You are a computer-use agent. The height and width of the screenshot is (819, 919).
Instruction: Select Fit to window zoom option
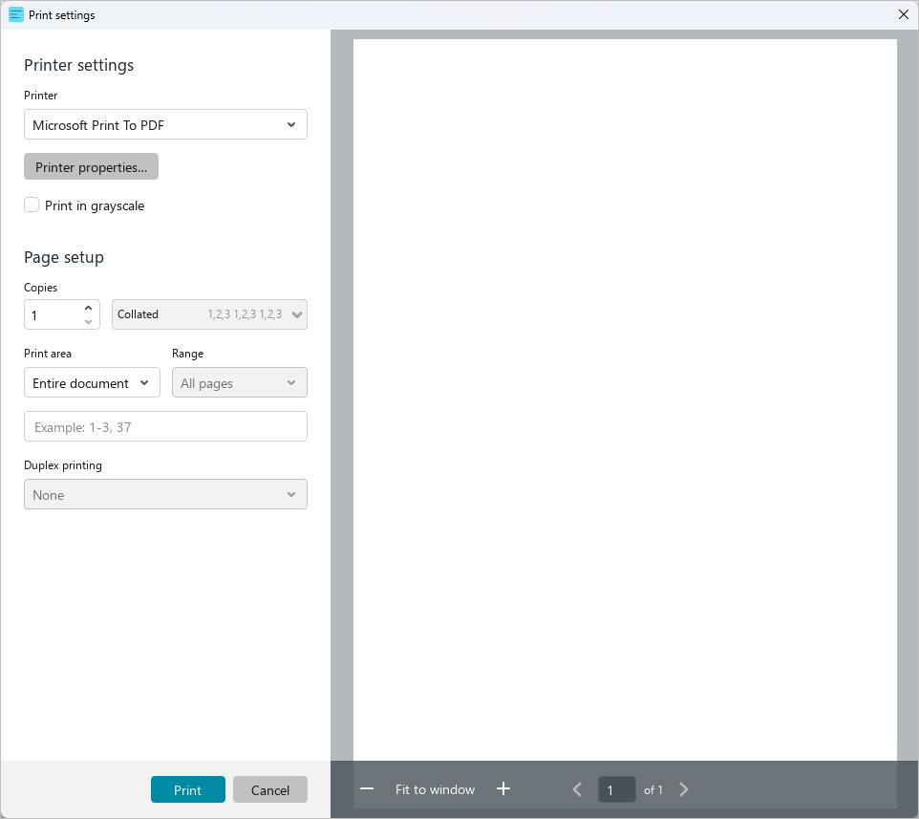[x=435, y=789]
